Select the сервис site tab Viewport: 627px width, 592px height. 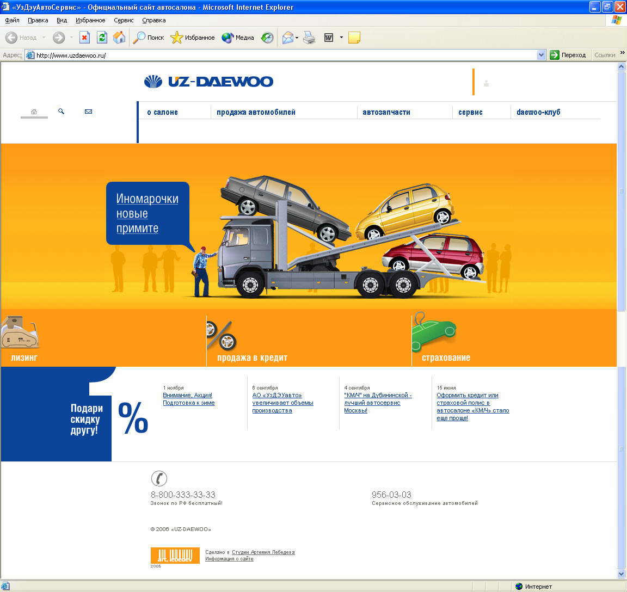click(x=470, y=112)
